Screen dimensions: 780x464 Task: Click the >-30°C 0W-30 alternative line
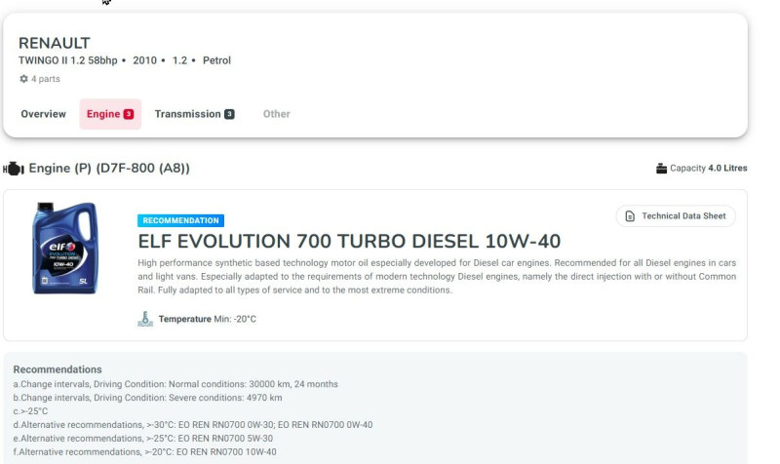[x=193, y=425]
